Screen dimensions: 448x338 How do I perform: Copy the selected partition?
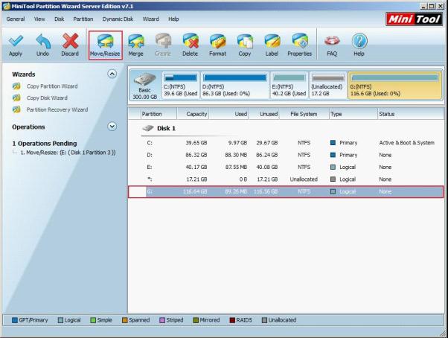[245, 45]
